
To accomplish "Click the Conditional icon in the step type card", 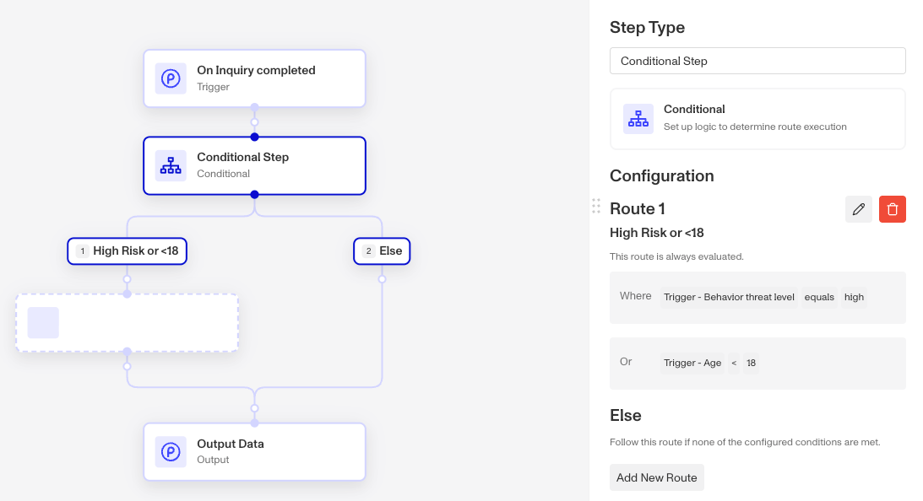I will tap(638, 119).
